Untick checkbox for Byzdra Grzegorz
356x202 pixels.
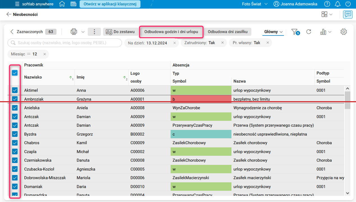click(15, 134)
